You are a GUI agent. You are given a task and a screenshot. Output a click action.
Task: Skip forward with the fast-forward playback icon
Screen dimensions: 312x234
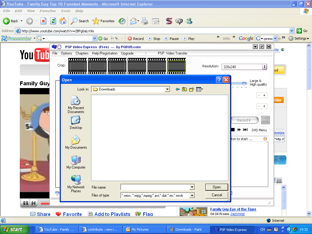239,130
